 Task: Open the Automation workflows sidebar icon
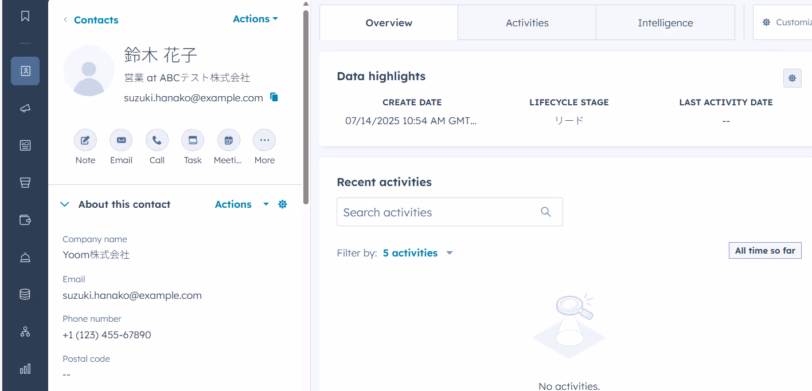pos(25,331)
